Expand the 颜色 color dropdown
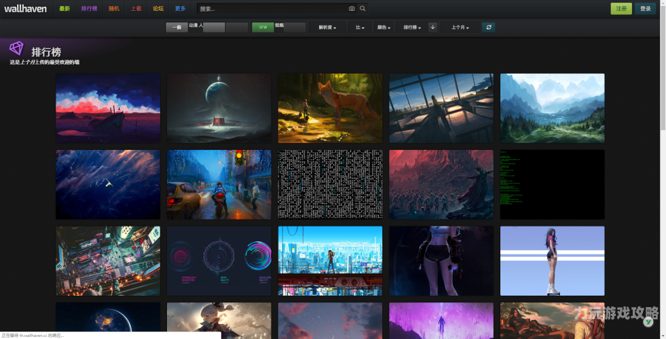The width and height of the screenshot is (666, 339). 384,28
